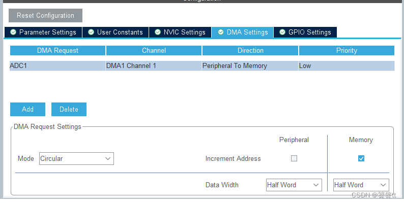404x203 pixels.
Task: Click the Low priority cell
Action: (x=347, y=66)
